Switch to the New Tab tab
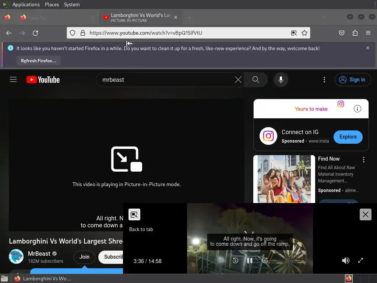 [58, 17]
